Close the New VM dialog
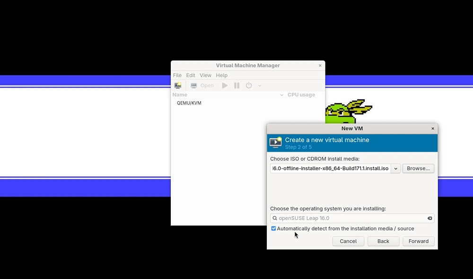This screenshot has height=279, width=473. (x=433, y=129)
